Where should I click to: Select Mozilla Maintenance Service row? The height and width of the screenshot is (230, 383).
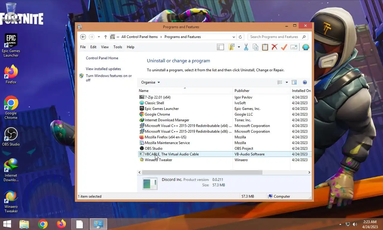pyautogui.click(x=225, y=143)
